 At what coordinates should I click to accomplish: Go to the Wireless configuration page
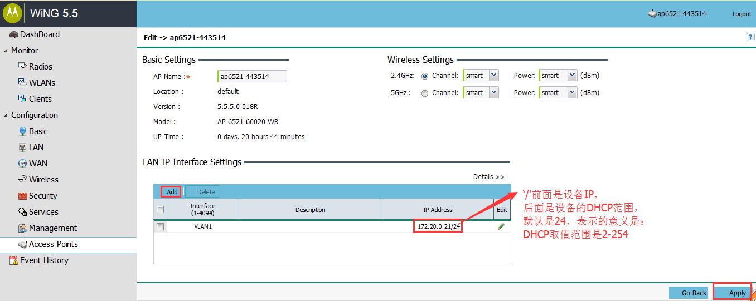(43, 180)
